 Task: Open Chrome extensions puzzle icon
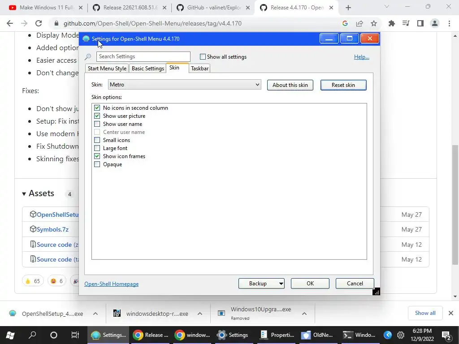point(392,23)
